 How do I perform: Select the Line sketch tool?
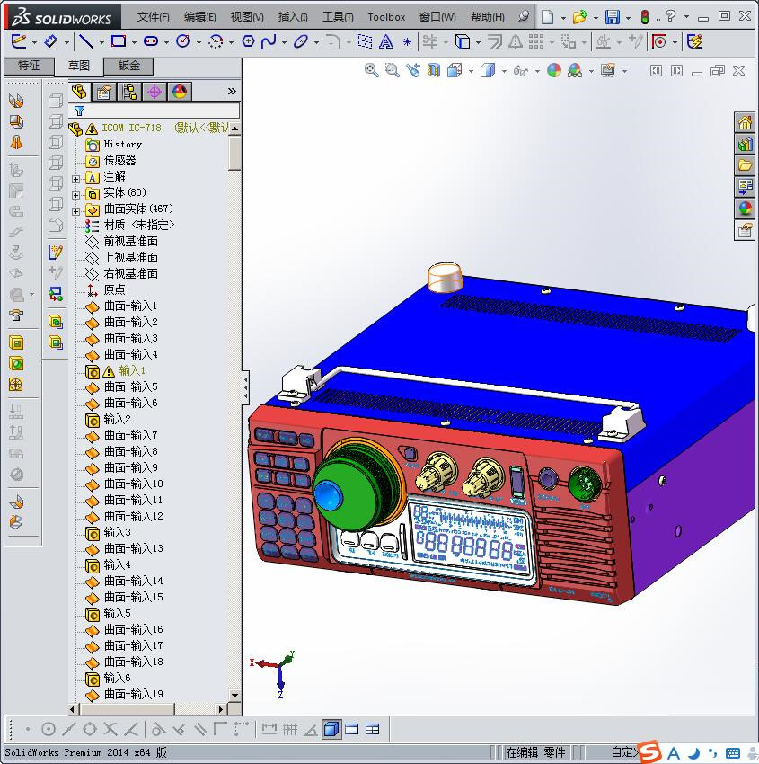86,41
